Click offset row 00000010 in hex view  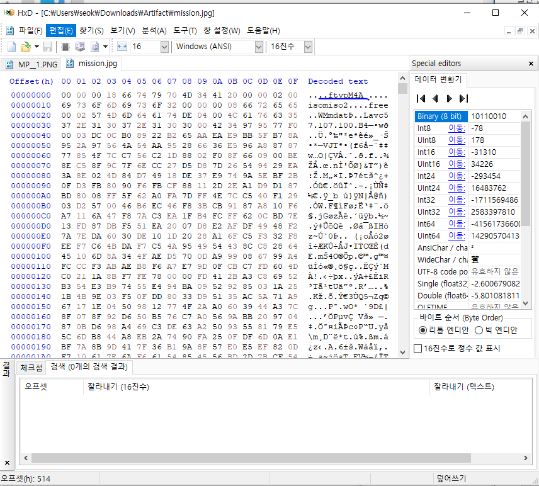click(x=31, y=105)
